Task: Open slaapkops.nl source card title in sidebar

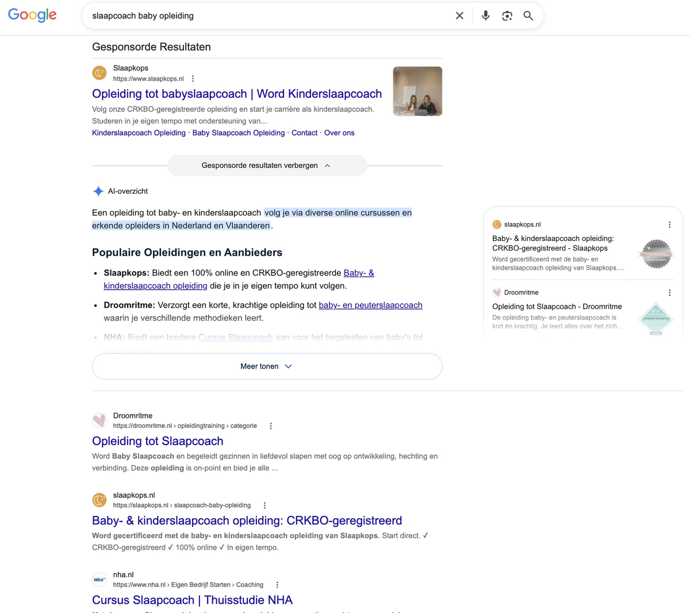Action: click(553, 243)
